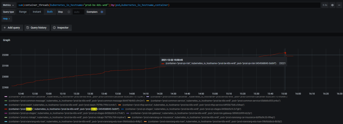Click the 23100 y-axis label

(x=5, y=66)
